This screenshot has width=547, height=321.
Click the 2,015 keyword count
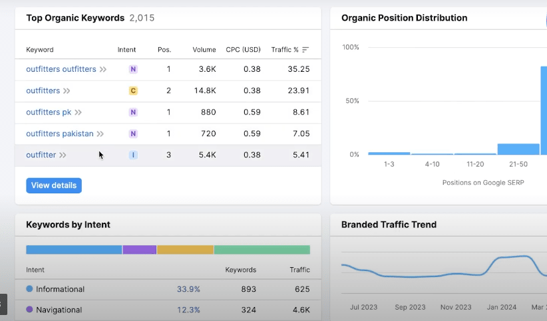click(142, 18)
